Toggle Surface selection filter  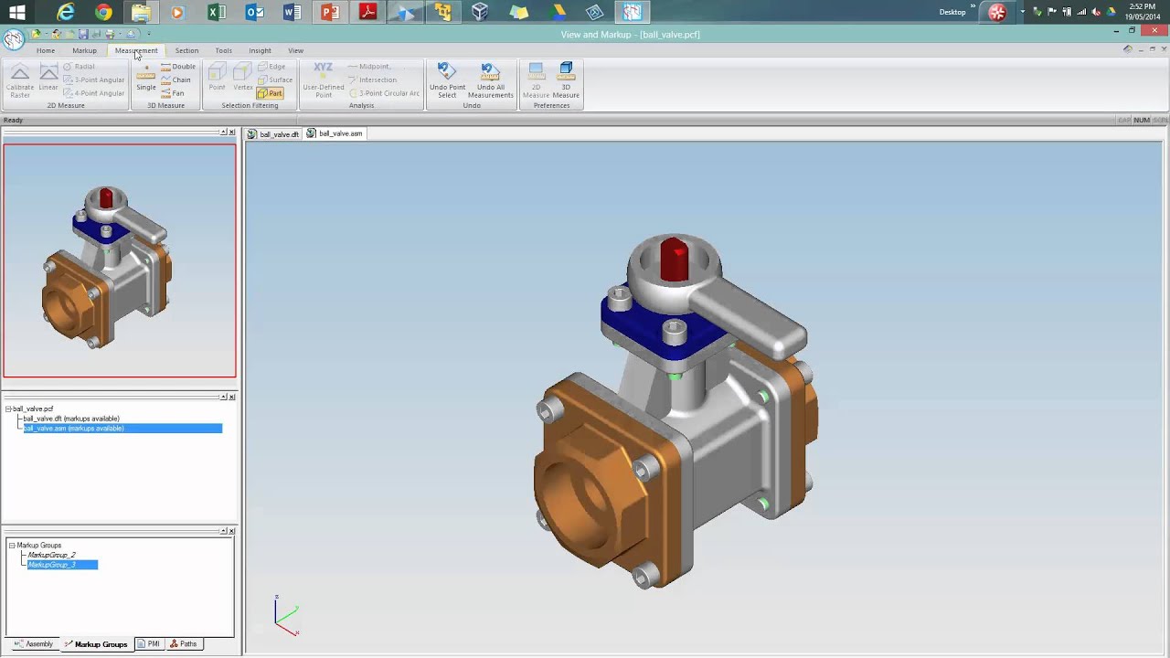tap(275, 80)
